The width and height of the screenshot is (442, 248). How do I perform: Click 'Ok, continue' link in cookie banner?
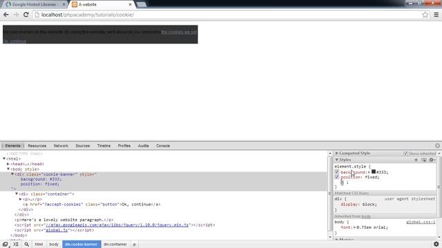[x=15, y=41]
